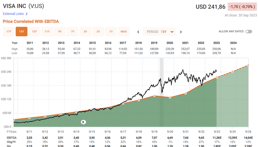Click the 2020 Low value 133,93

point(170,53)
